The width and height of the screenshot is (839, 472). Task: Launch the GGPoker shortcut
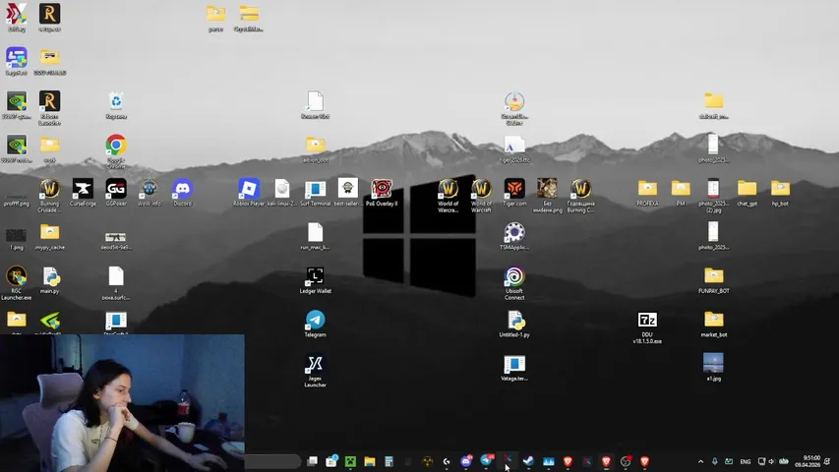[116, 193]
